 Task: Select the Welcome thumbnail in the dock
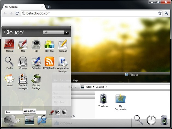(29, 120)
